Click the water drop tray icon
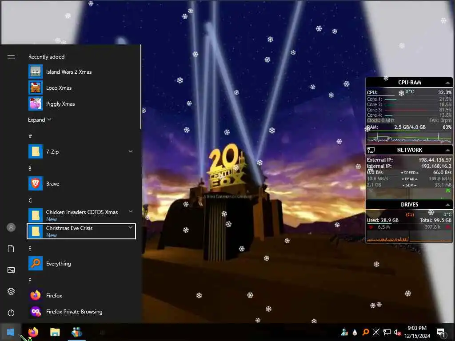 click(355, 332)
